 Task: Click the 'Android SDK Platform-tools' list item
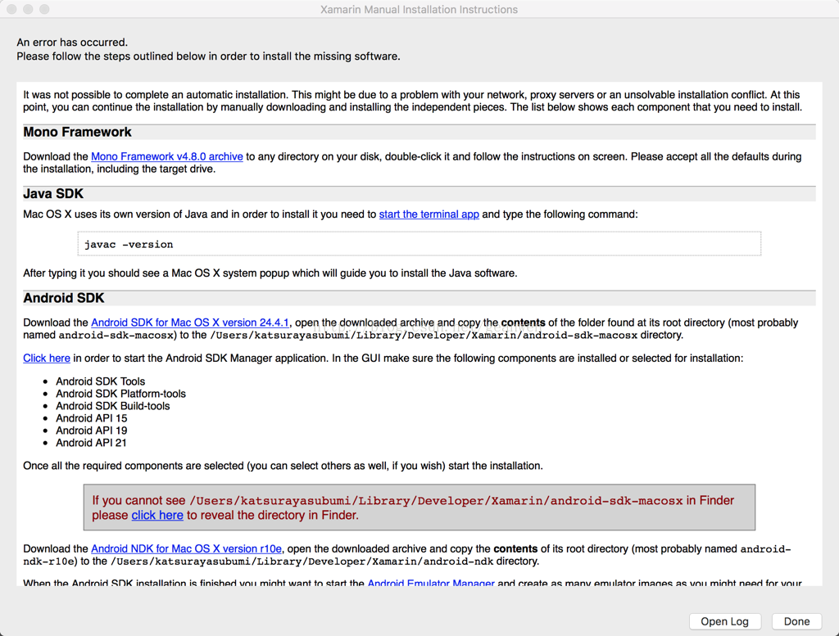121,394
